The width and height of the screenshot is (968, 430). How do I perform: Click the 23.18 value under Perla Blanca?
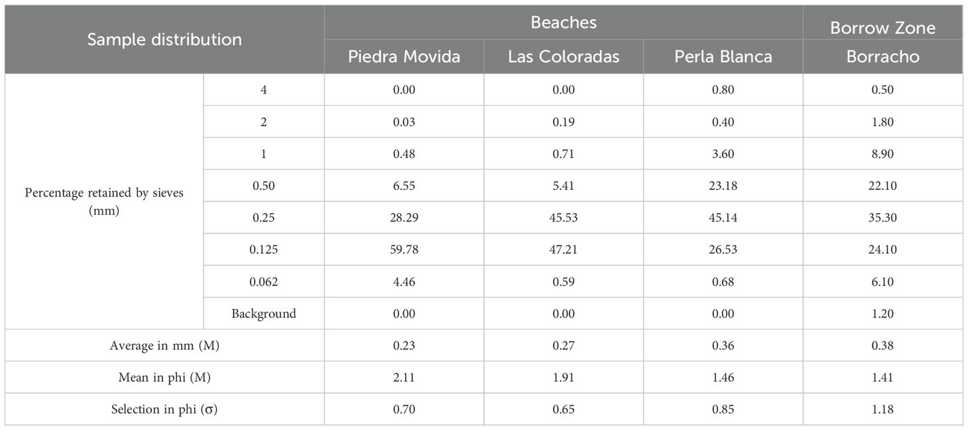pos(723,186)
